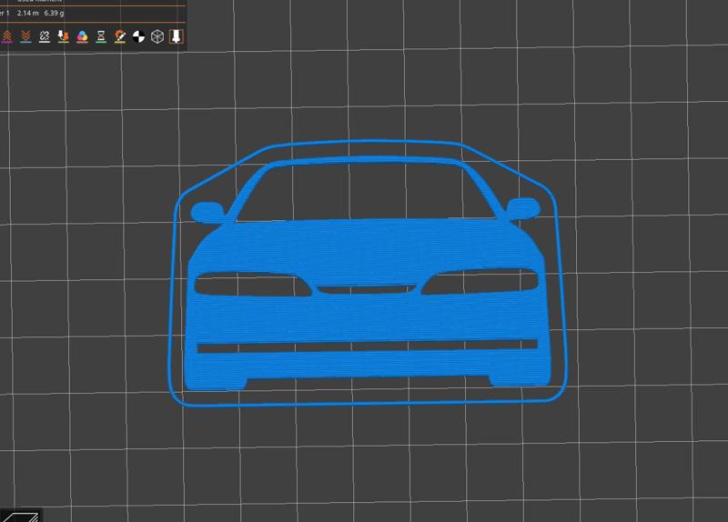
Task: Click the white and orange arrows icon
Action: [63, 36]
